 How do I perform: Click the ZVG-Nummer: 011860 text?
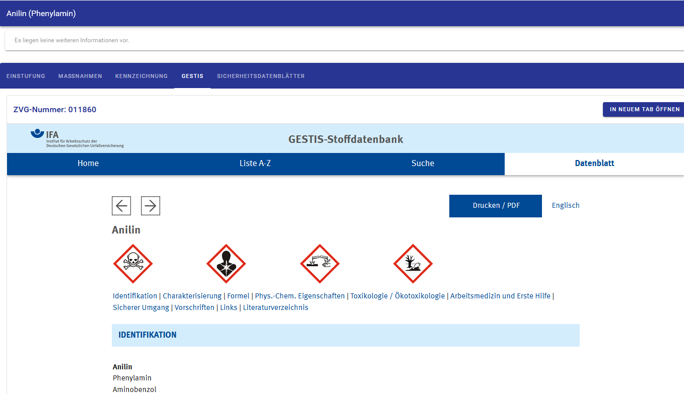point(55,110)
